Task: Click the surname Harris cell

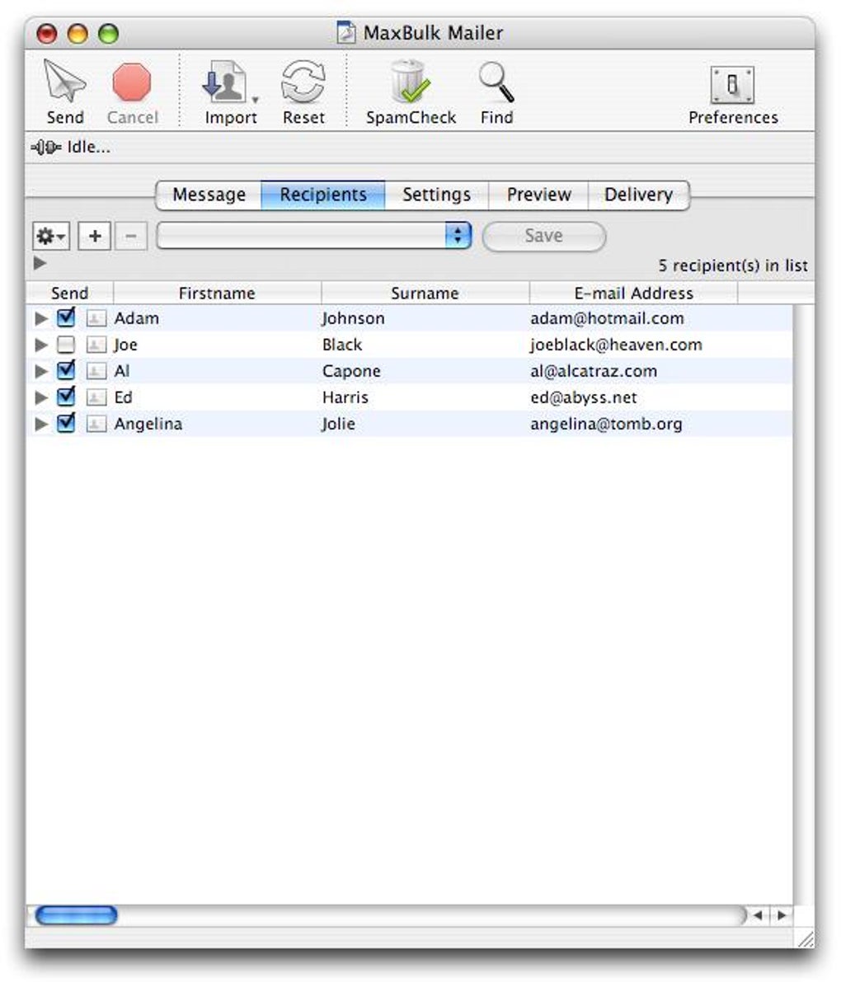Action: point(345,397)
